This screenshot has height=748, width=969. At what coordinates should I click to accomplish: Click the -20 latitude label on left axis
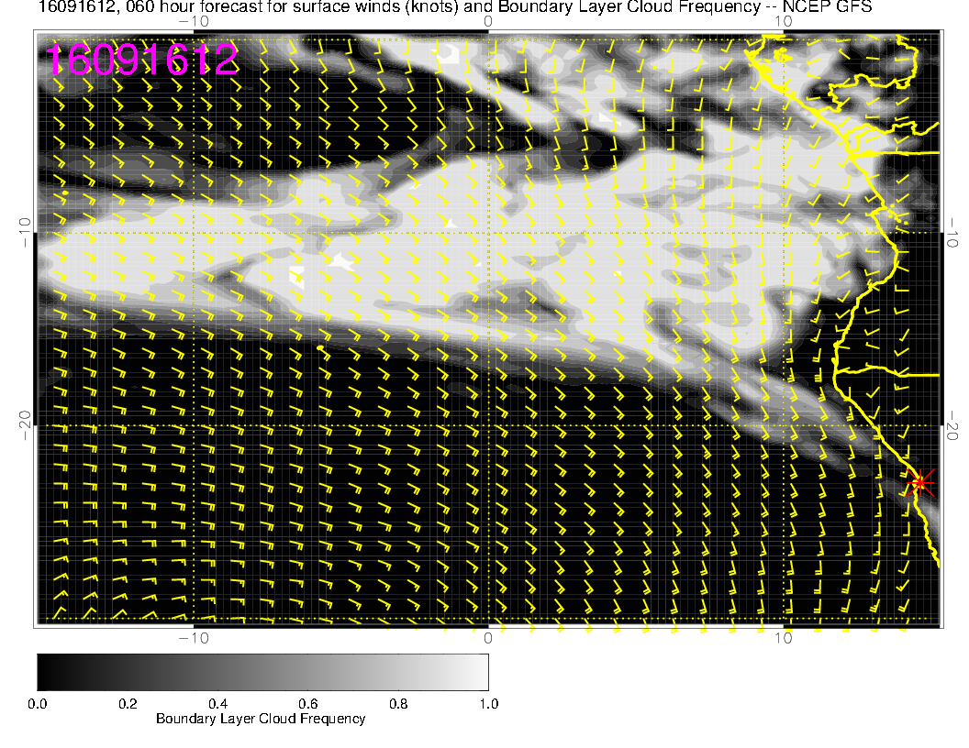click(24, 426)
